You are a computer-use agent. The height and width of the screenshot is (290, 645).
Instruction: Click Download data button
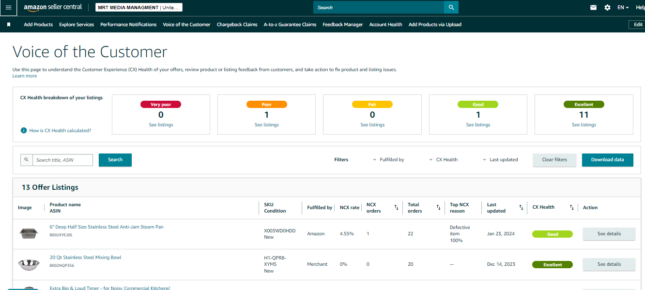[x=607, y=160]
